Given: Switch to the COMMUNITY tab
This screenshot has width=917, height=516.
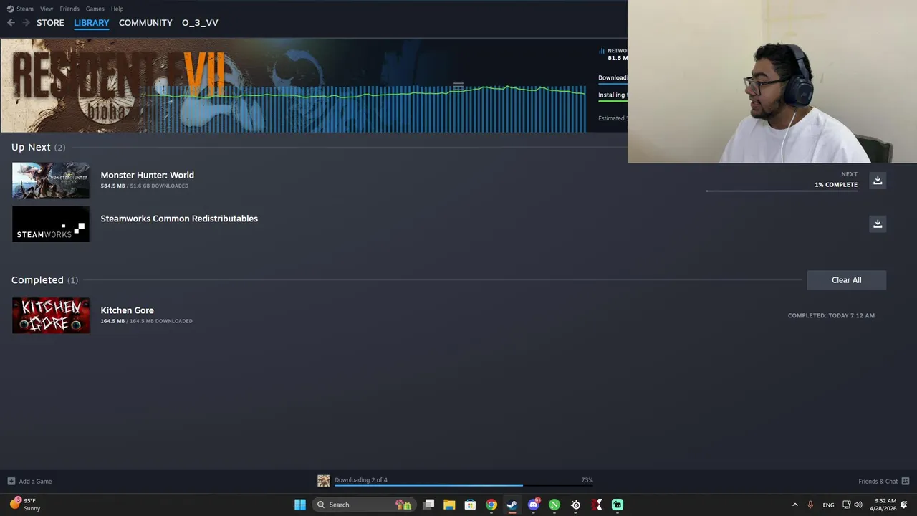Looking at the screenshot, I should [145, 23].
